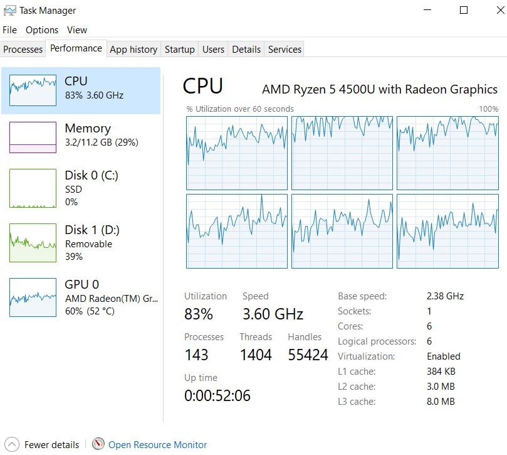This screenshot has width=507, height=455.
Task: Select the Disk 1 (D:) graph thumbnail
Action: point(33,242)
